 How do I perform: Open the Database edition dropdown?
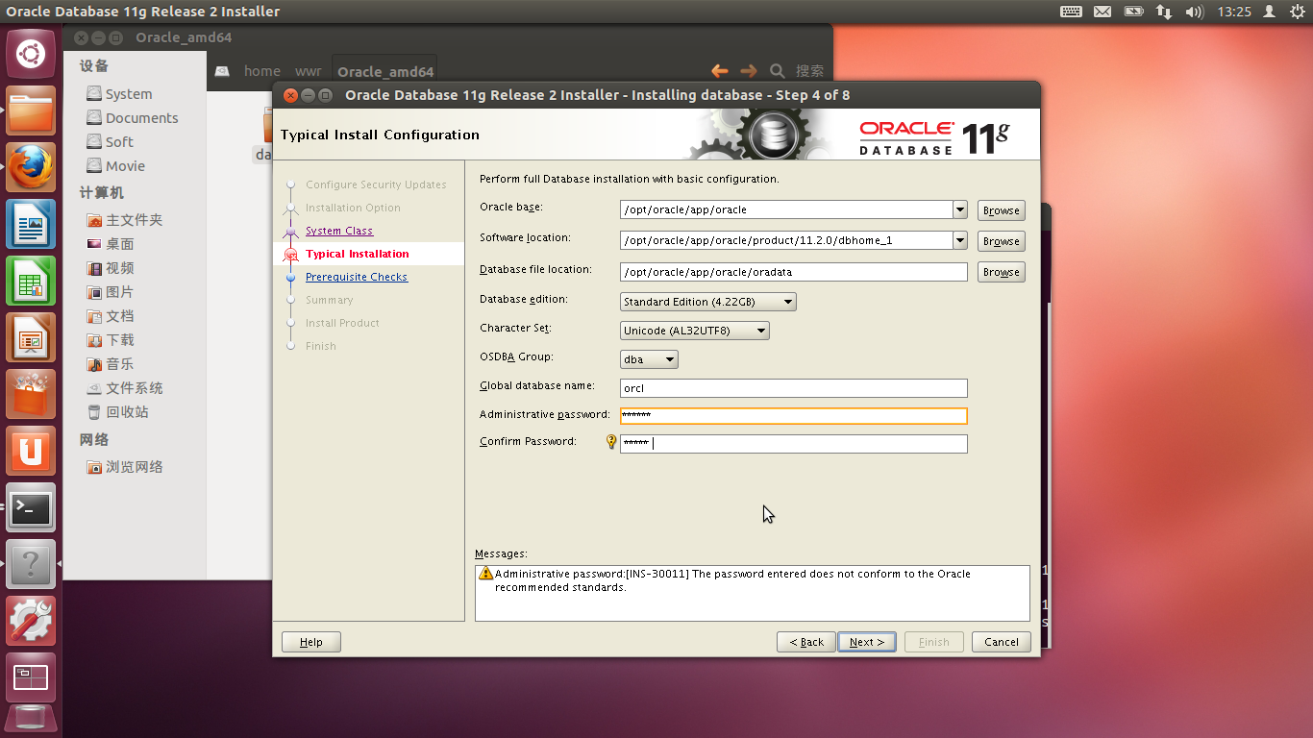pos(708,302)
